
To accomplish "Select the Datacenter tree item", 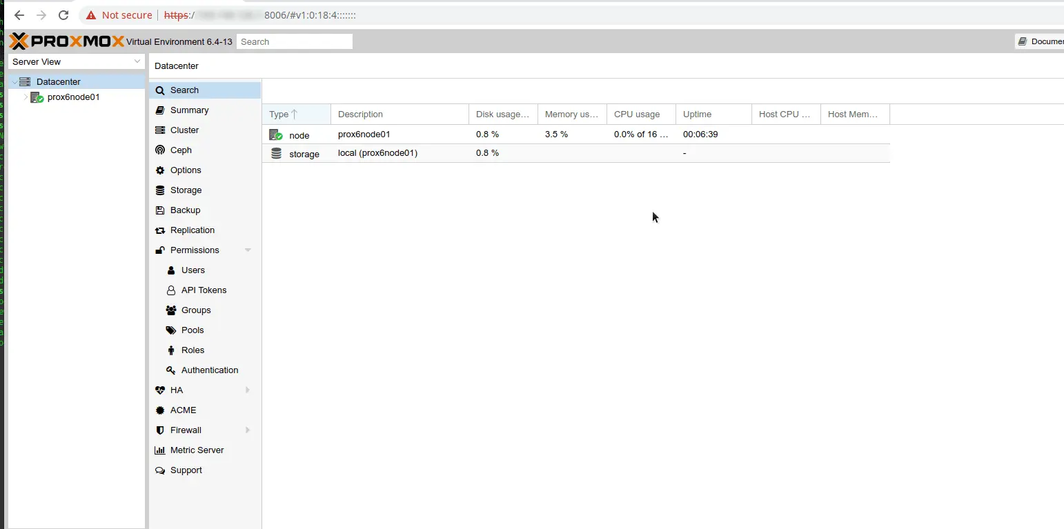I will pyautogui.click(x=58, y=82).
